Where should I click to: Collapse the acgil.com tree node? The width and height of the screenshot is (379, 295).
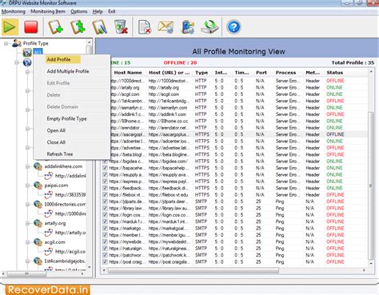[x=27, y=242]
